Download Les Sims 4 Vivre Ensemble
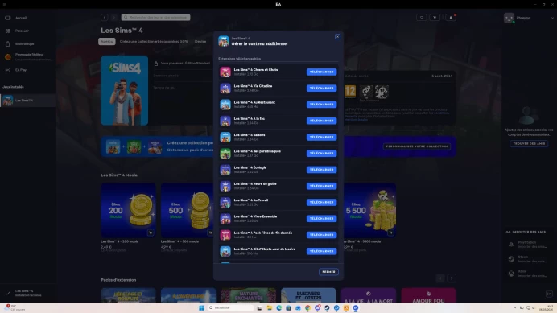Screen dimensions: 557x313 (x=321, y=219)
